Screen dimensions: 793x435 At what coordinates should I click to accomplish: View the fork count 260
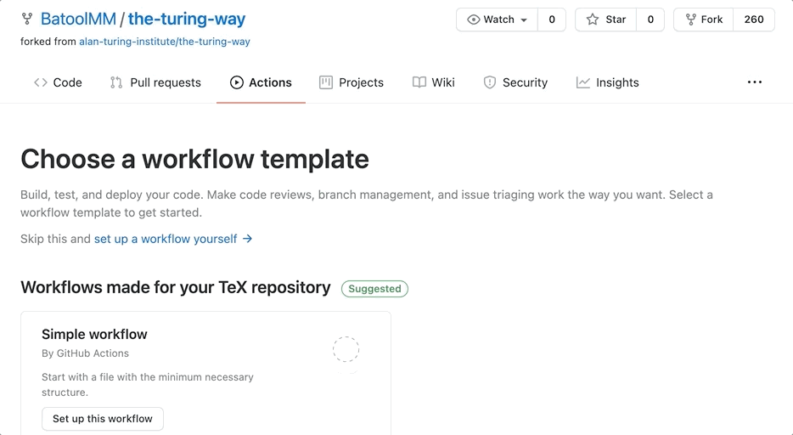coord(754,20)
